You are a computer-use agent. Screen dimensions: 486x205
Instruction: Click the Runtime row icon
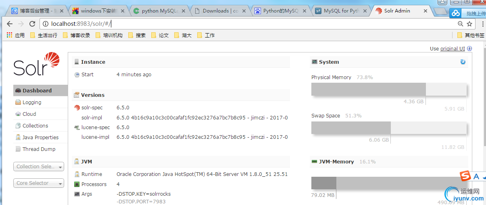click(77, 174)
